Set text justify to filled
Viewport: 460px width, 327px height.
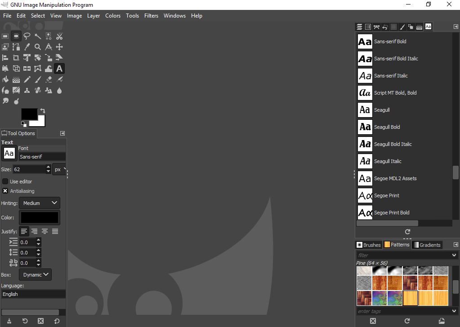point(55,232)
